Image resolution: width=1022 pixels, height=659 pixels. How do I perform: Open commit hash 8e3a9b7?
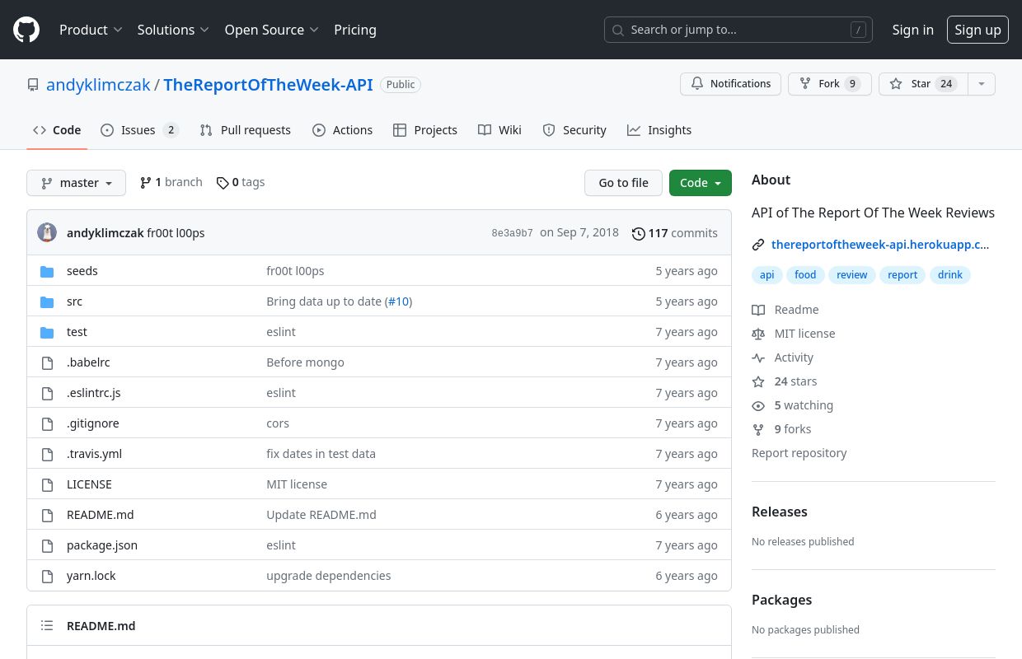coord(512,233)
